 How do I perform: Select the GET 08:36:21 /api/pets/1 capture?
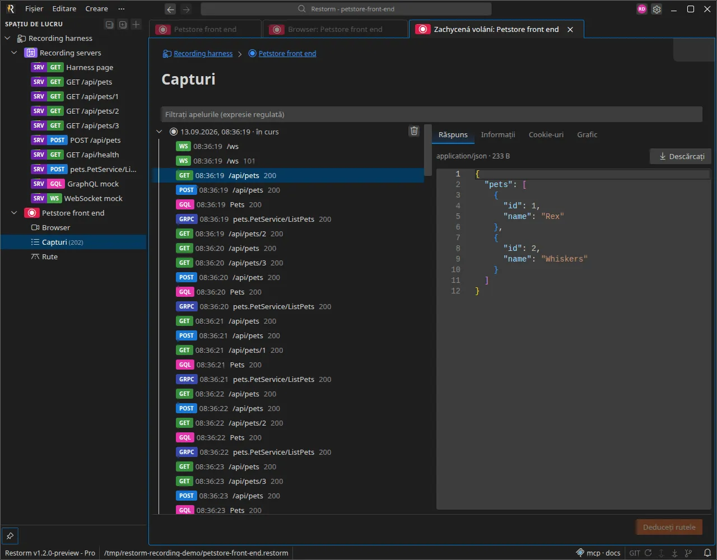(x=288, y=351)
